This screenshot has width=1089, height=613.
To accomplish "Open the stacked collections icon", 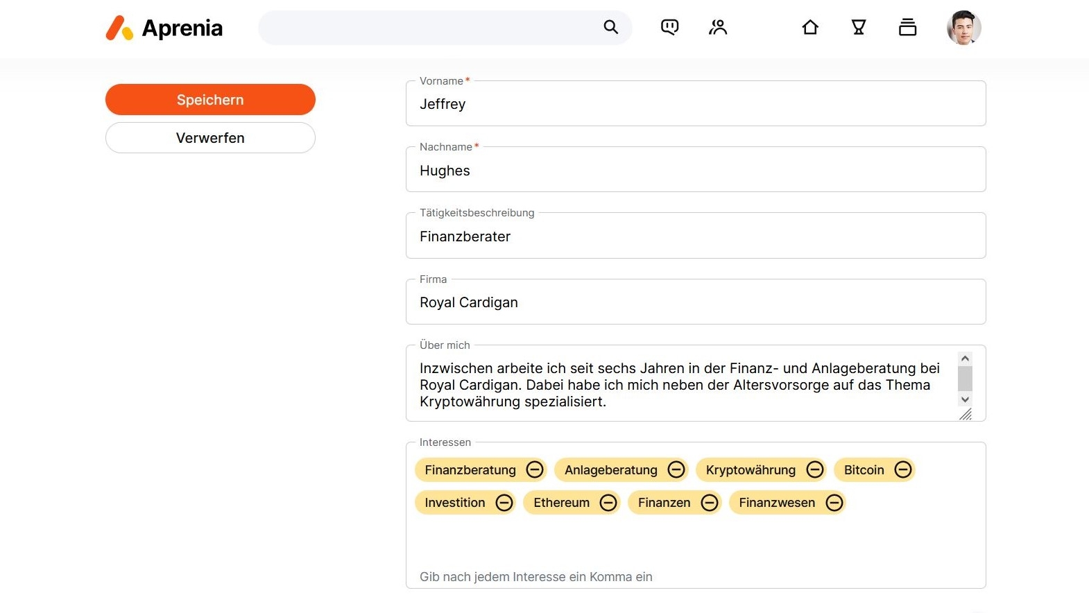I will coord(907,27).
